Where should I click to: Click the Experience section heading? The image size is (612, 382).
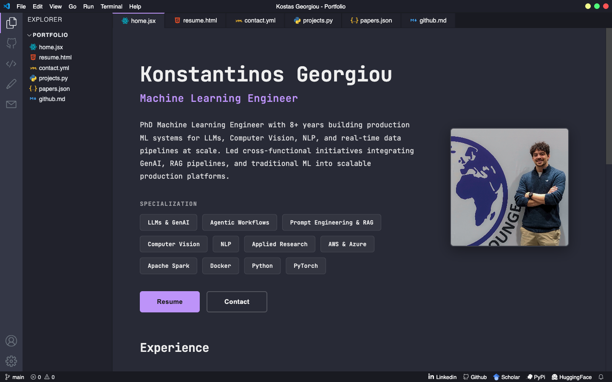click(x=174, y=348)
